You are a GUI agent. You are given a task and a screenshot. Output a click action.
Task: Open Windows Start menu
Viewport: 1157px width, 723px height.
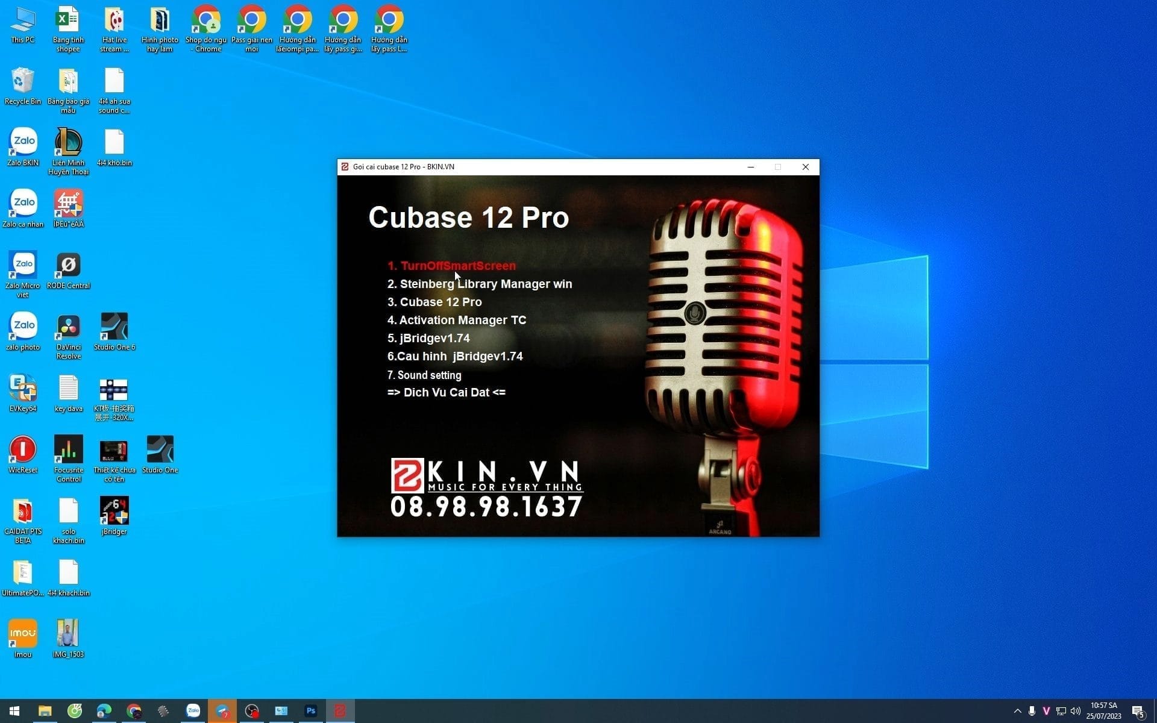[x=14, y=711]
